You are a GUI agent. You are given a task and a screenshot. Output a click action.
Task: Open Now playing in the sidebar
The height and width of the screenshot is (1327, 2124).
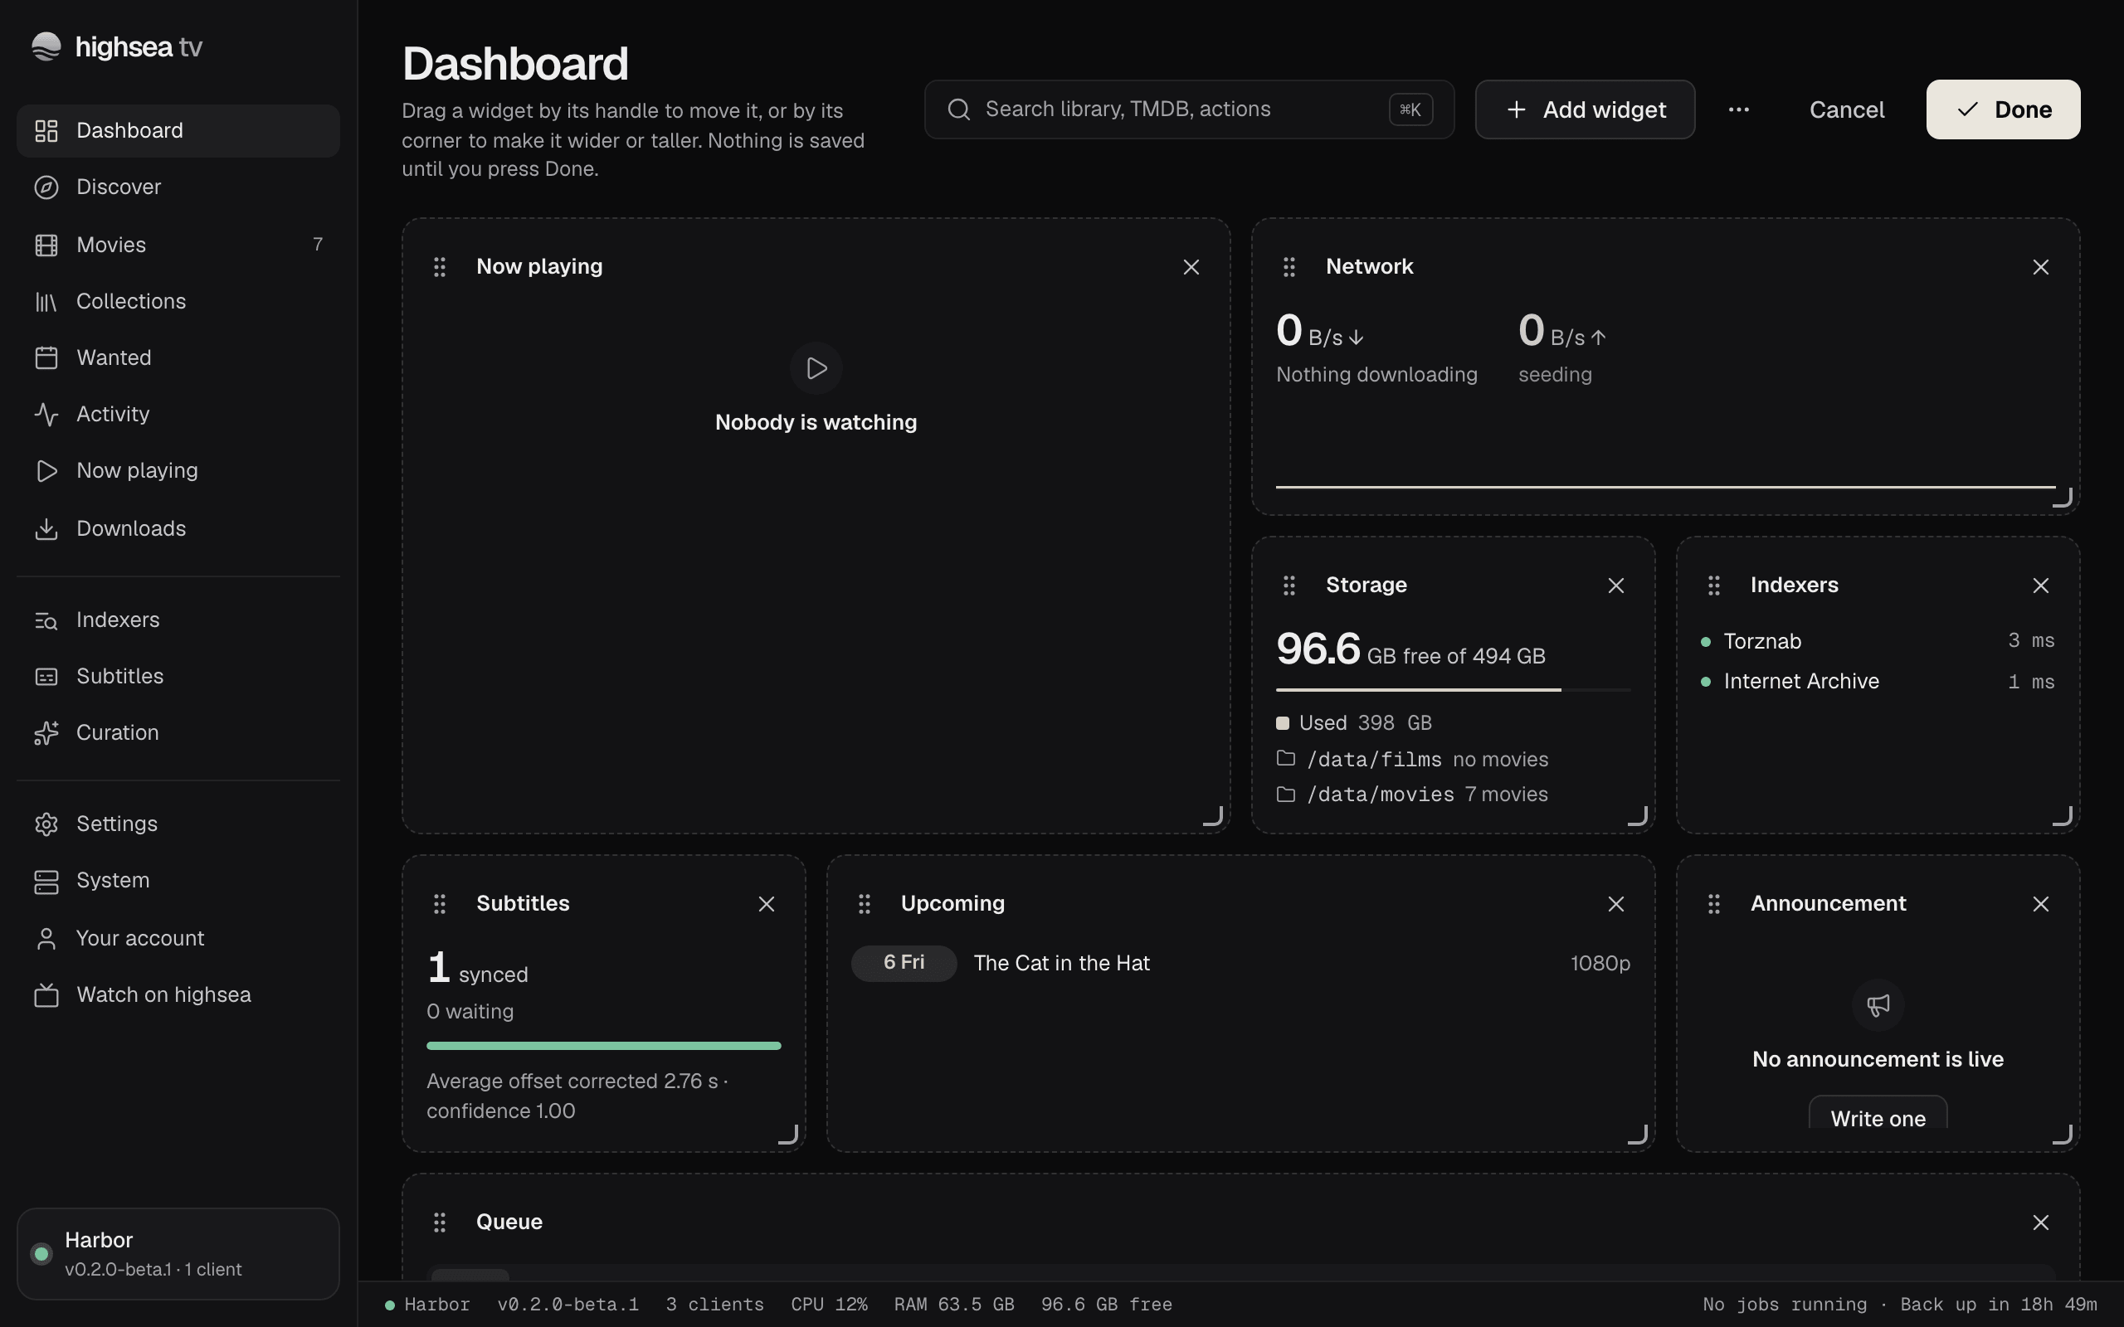click(178, 471)
